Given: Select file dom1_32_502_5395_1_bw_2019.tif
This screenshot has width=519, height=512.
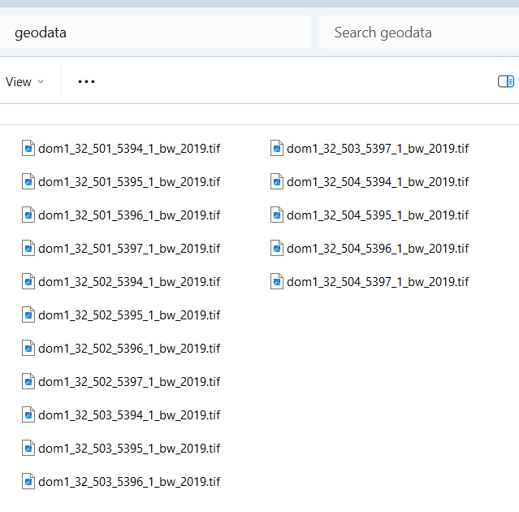Looking at the screenshot, I should pos(128,315).
